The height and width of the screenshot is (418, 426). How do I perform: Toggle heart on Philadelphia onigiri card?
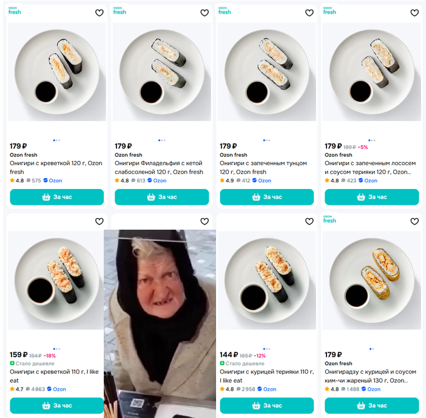[x=205, y=13]
